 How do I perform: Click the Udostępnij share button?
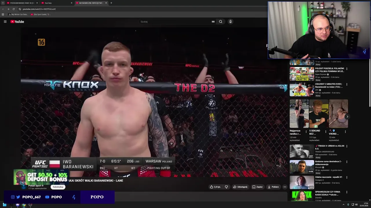pos(240,187)
